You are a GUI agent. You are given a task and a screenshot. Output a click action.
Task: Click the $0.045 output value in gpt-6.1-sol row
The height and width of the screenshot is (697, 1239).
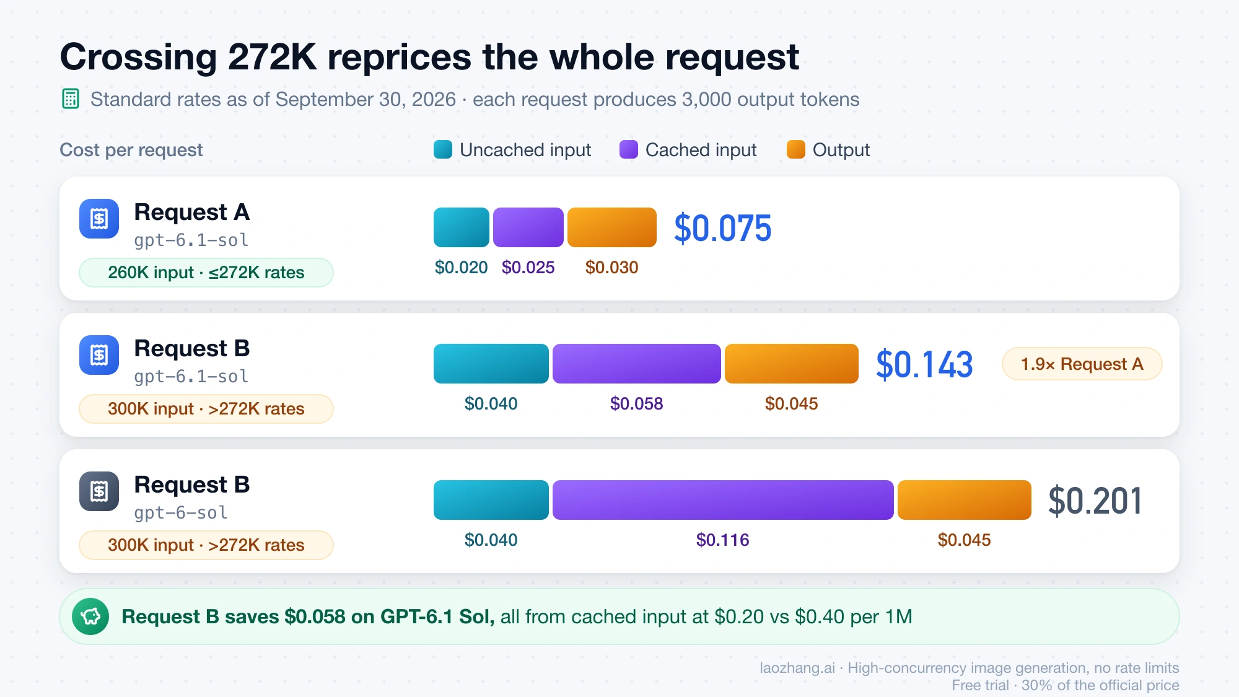(x=792, y=404)
